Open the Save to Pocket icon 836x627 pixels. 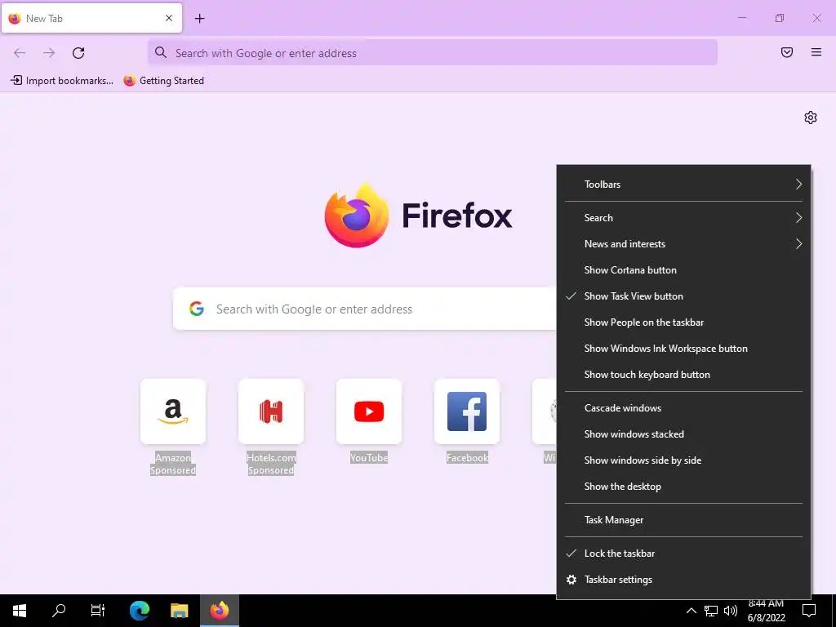[787, 52]
